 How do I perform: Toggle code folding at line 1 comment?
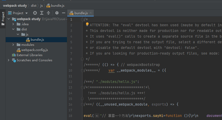tap(82, 19)
